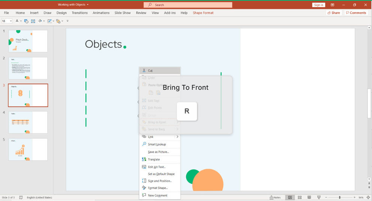Click the Shape Fill paint bucket icon
This screenshot has width=372, height=201.
(40, 21)
